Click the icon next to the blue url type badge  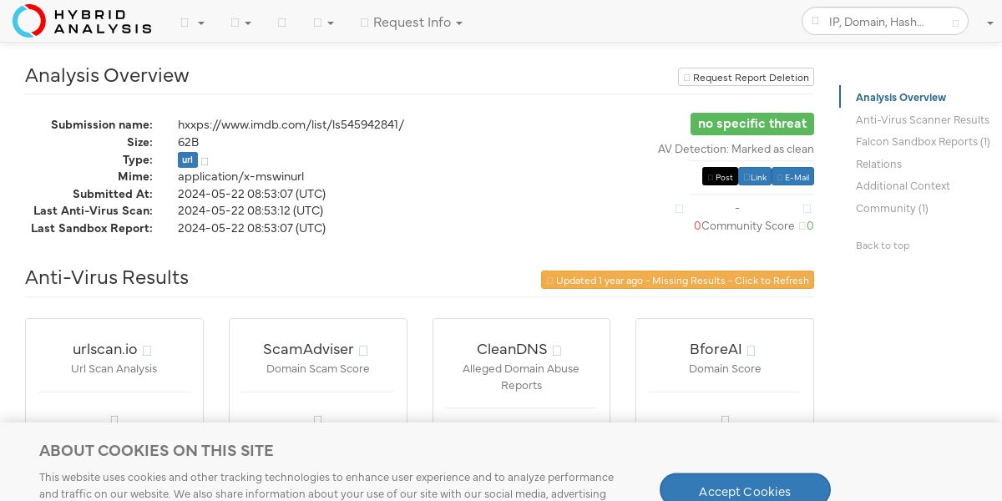click(x=205, y=160)
